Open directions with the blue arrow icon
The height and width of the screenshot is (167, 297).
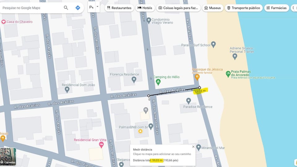pyautogui.click(x=78, y=8)
